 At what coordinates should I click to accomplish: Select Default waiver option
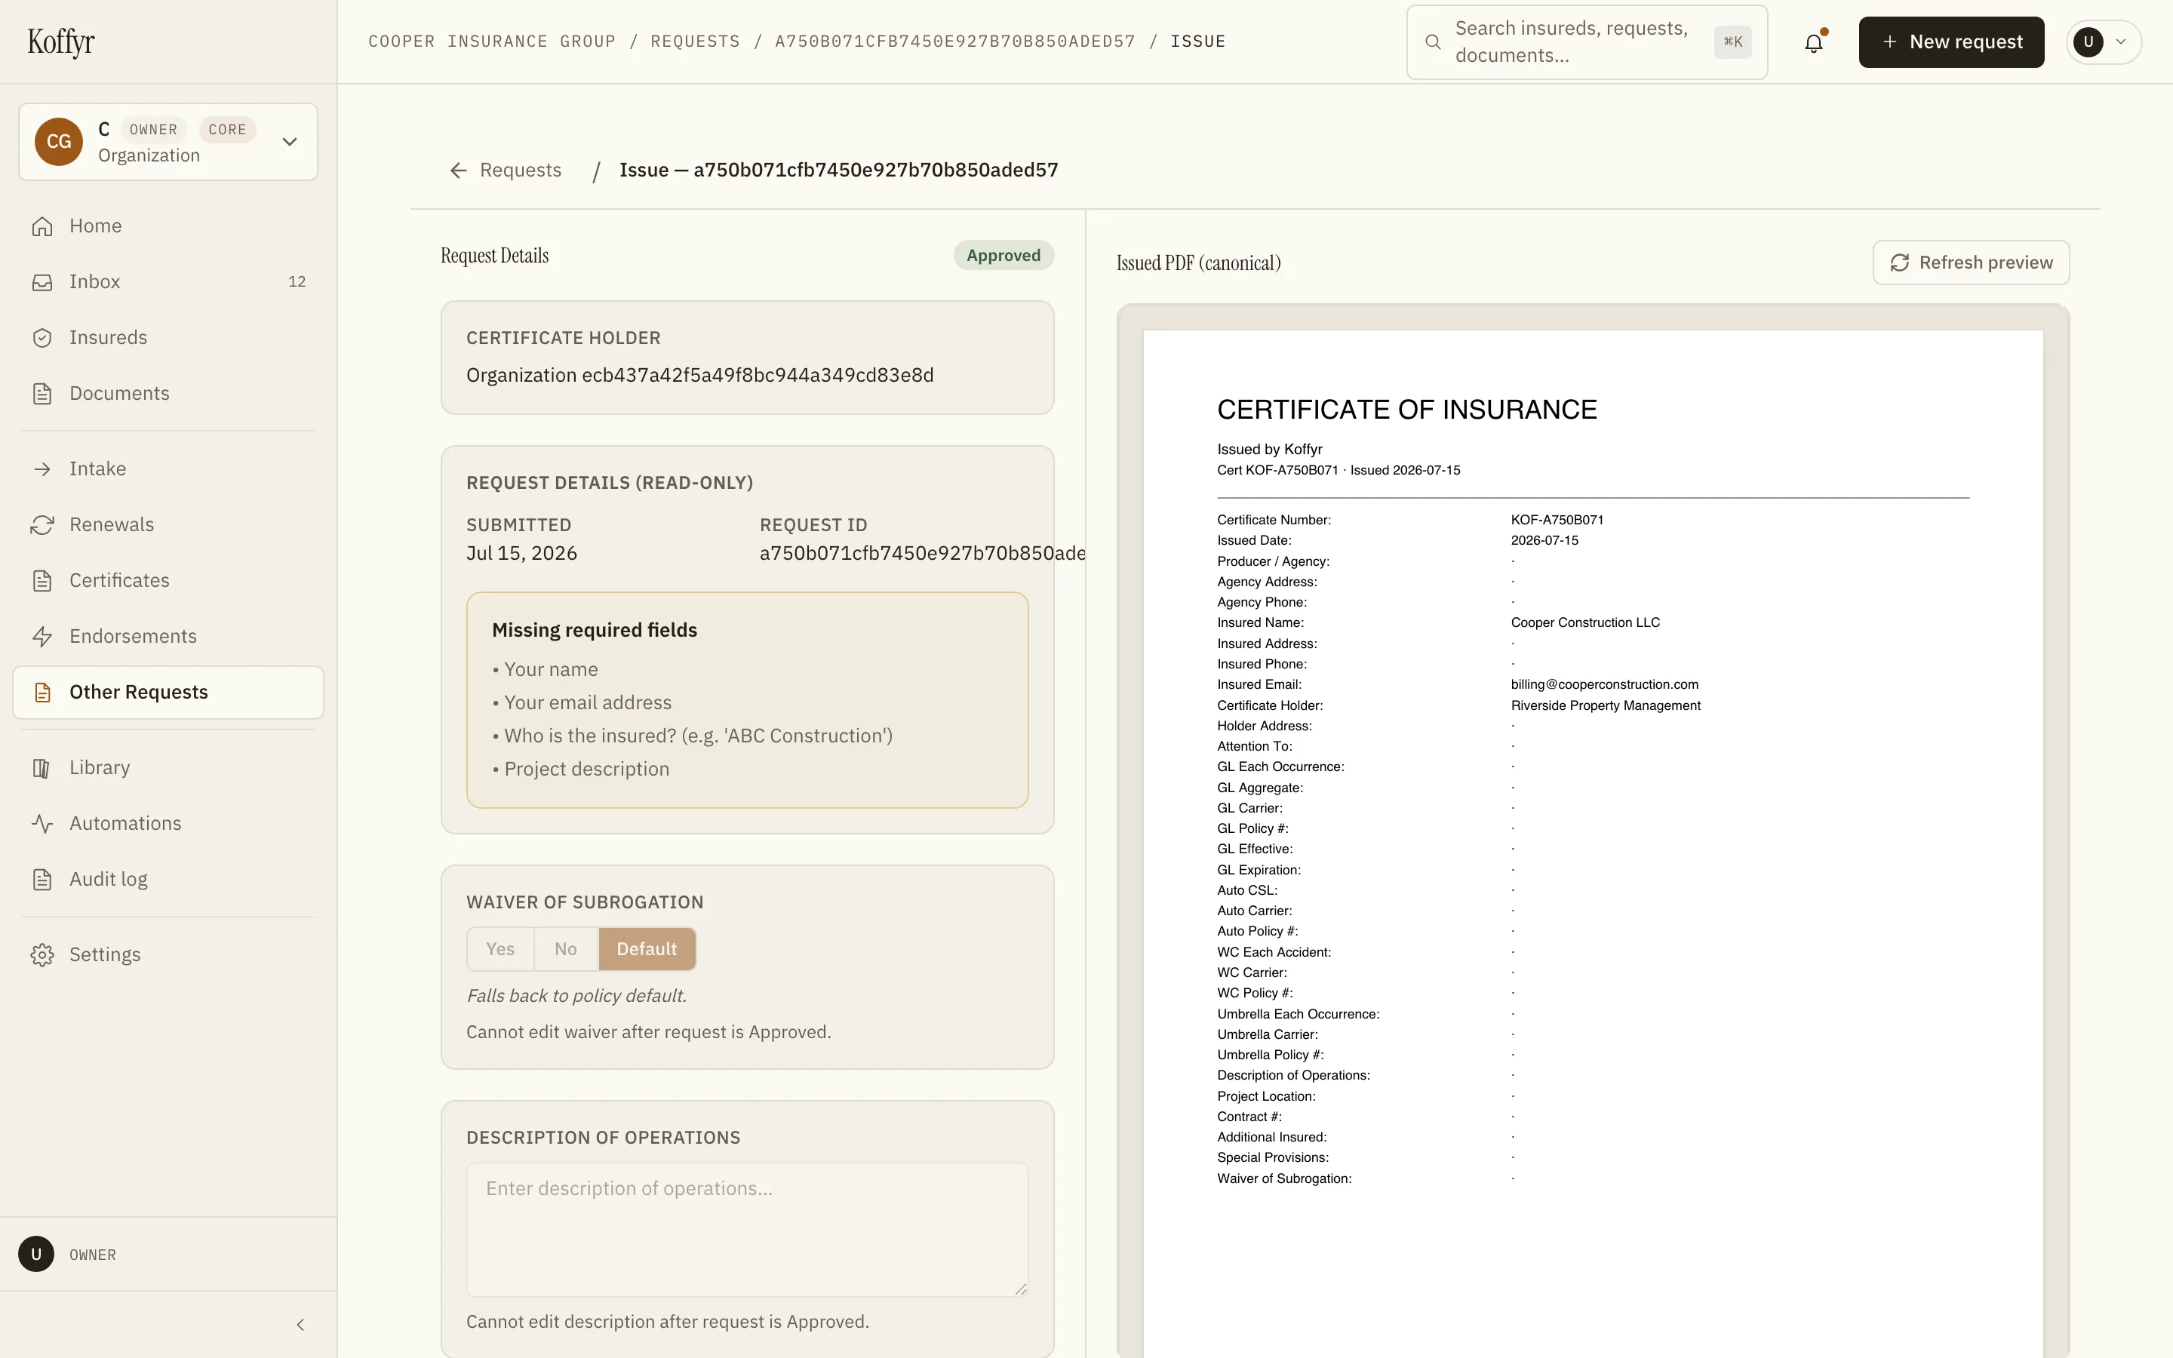point(647,949)
